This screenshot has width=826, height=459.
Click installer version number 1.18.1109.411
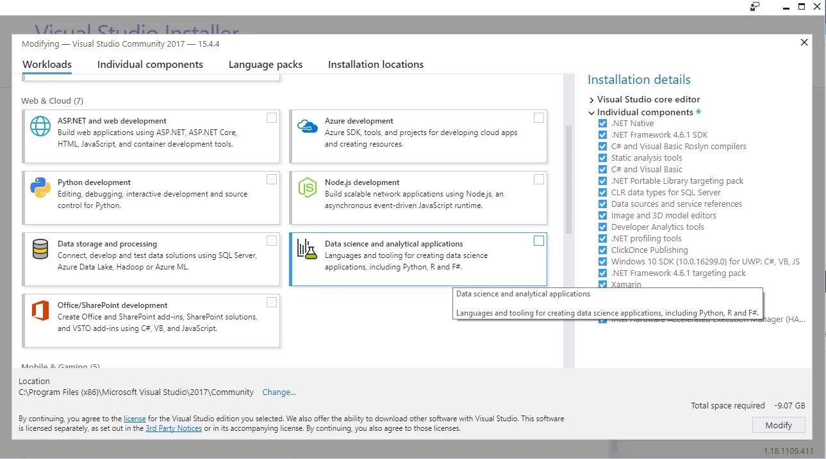click(x=788, y=451)
